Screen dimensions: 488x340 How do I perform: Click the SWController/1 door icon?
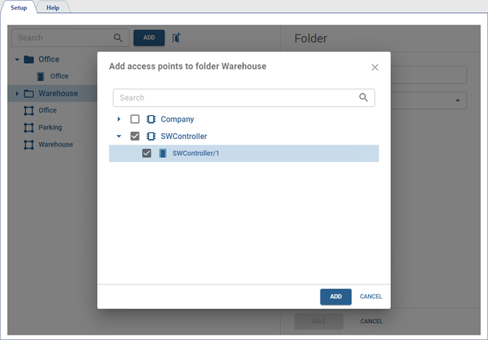coord(163,153)
